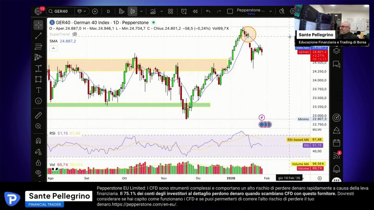The image size is (374, 210).
Task: Open the economic calendar flag markers
Action: point(265,125)
